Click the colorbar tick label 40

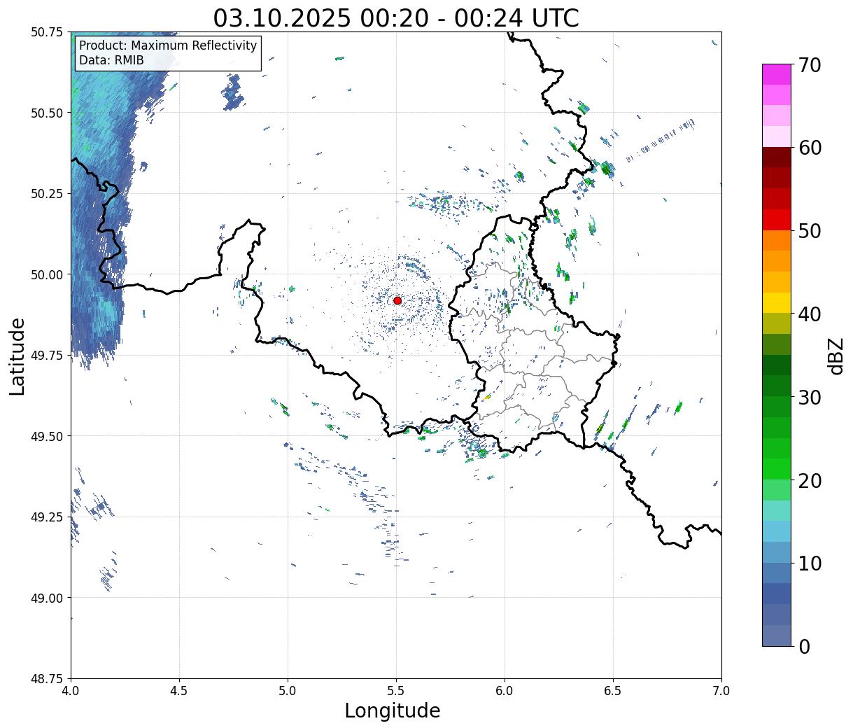click(810, 314)
